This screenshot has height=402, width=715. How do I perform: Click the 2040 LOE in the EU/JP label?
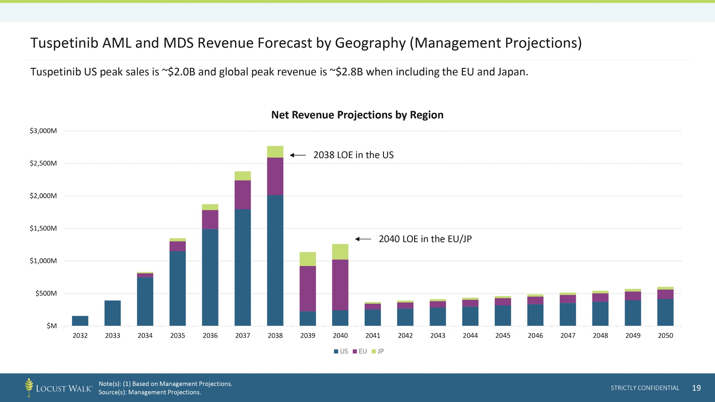click(425, 239)
